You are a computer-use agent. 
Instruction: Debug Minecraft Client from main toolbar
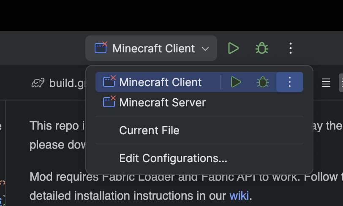pos(261,48)
